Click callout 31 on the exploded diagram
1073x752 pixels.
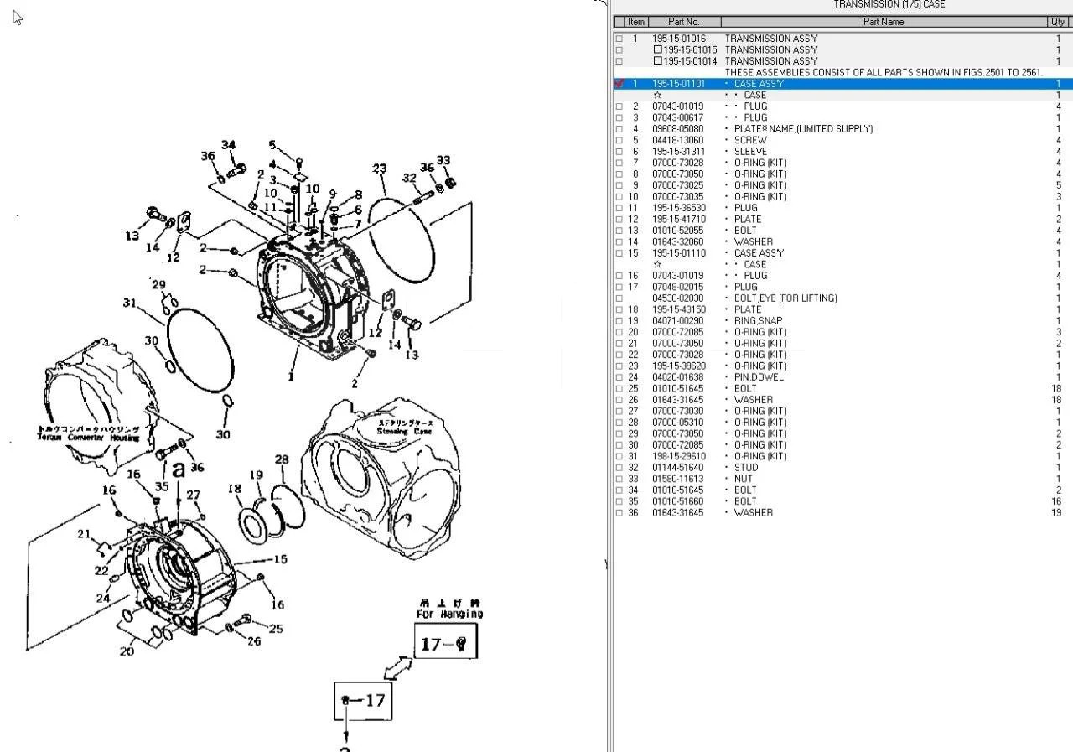tap(129, 303)
